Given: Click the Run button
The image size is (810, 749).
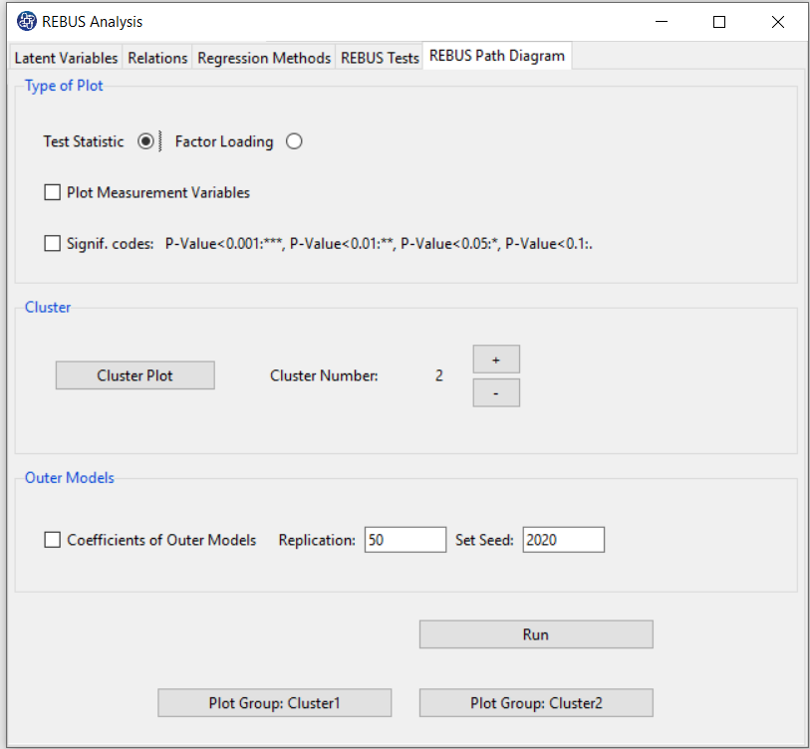Looking at the screenshot, I should [x=535, y=634].
